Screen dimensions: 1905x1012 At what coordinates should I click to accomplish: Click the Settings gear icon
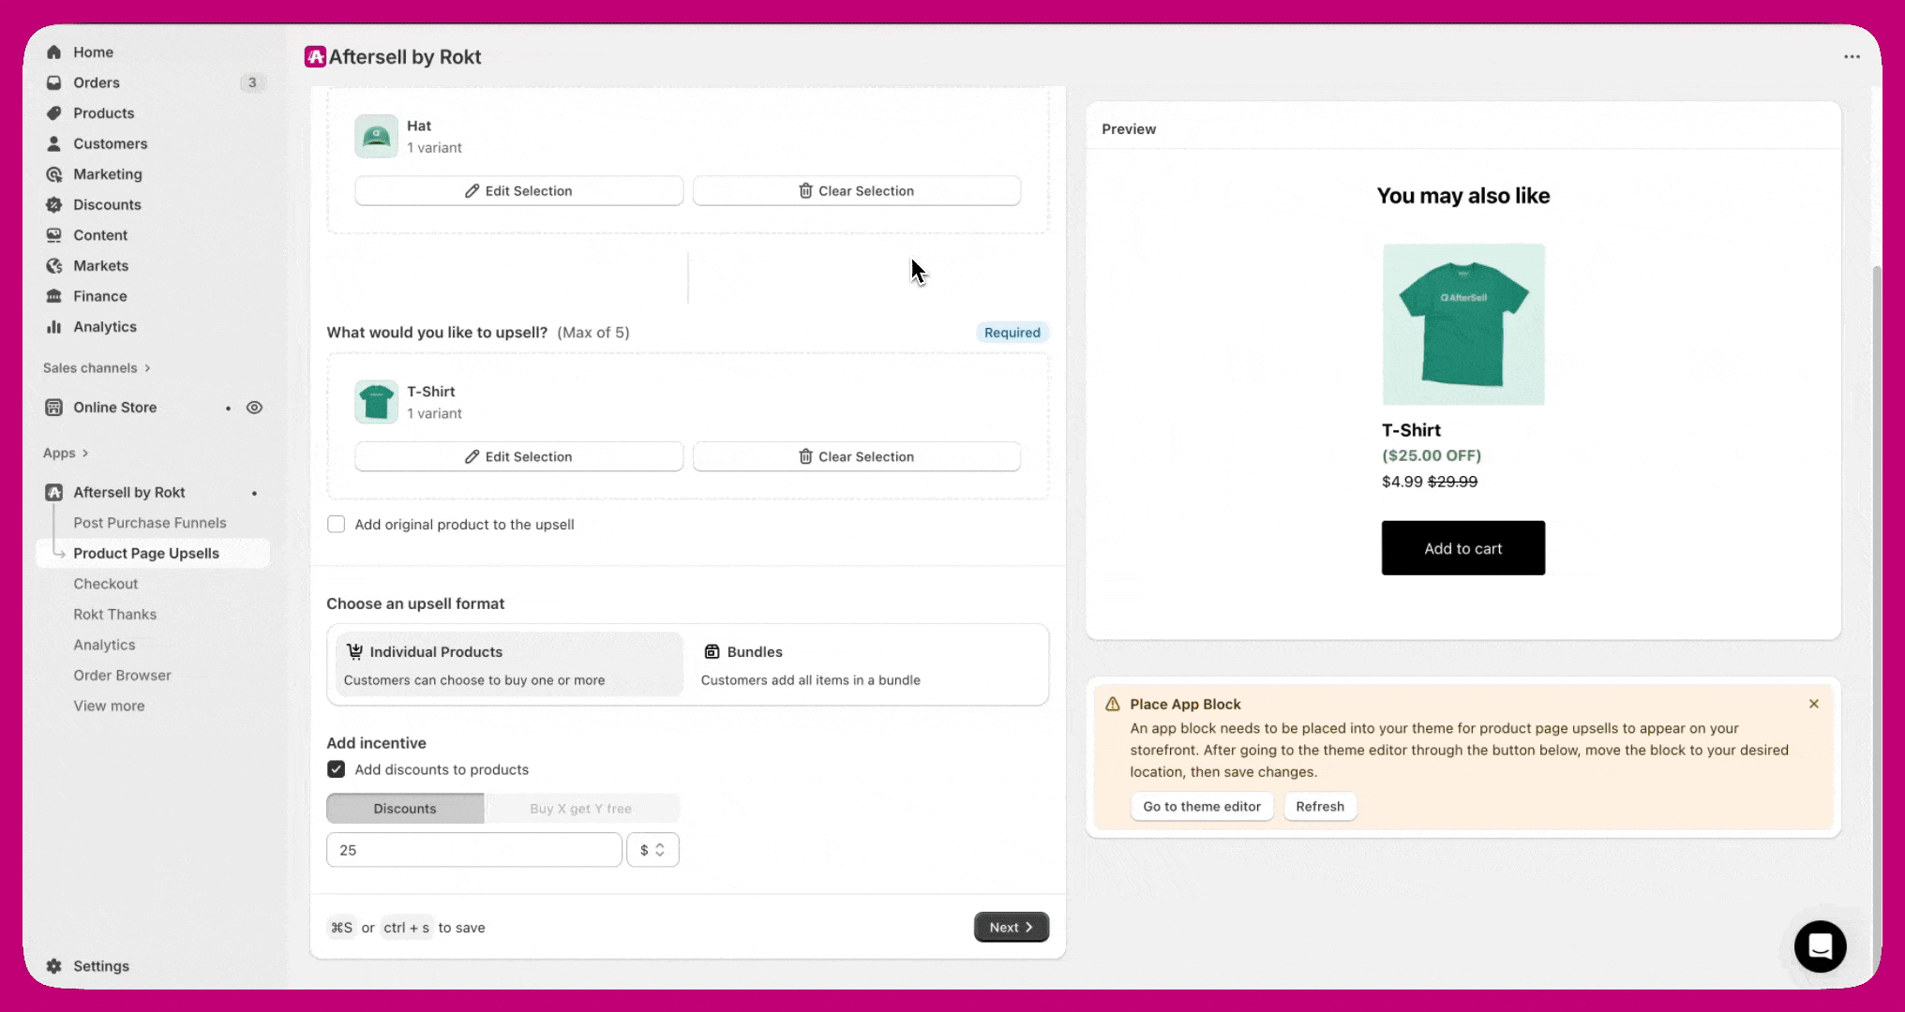54,966
